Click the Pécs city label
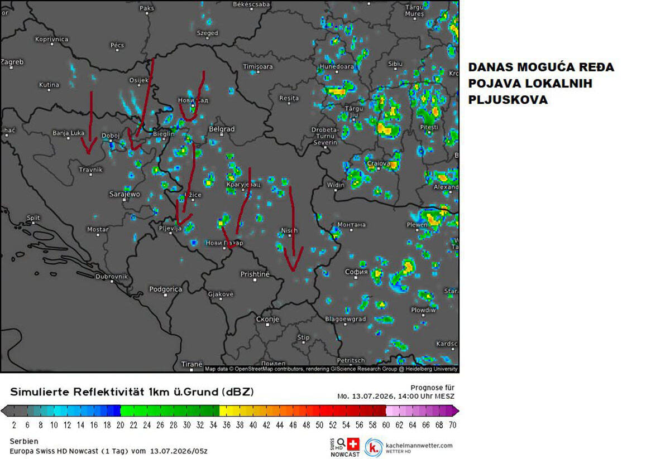The image size is (670, 459). pyautogui.click(x=117, y=45)
